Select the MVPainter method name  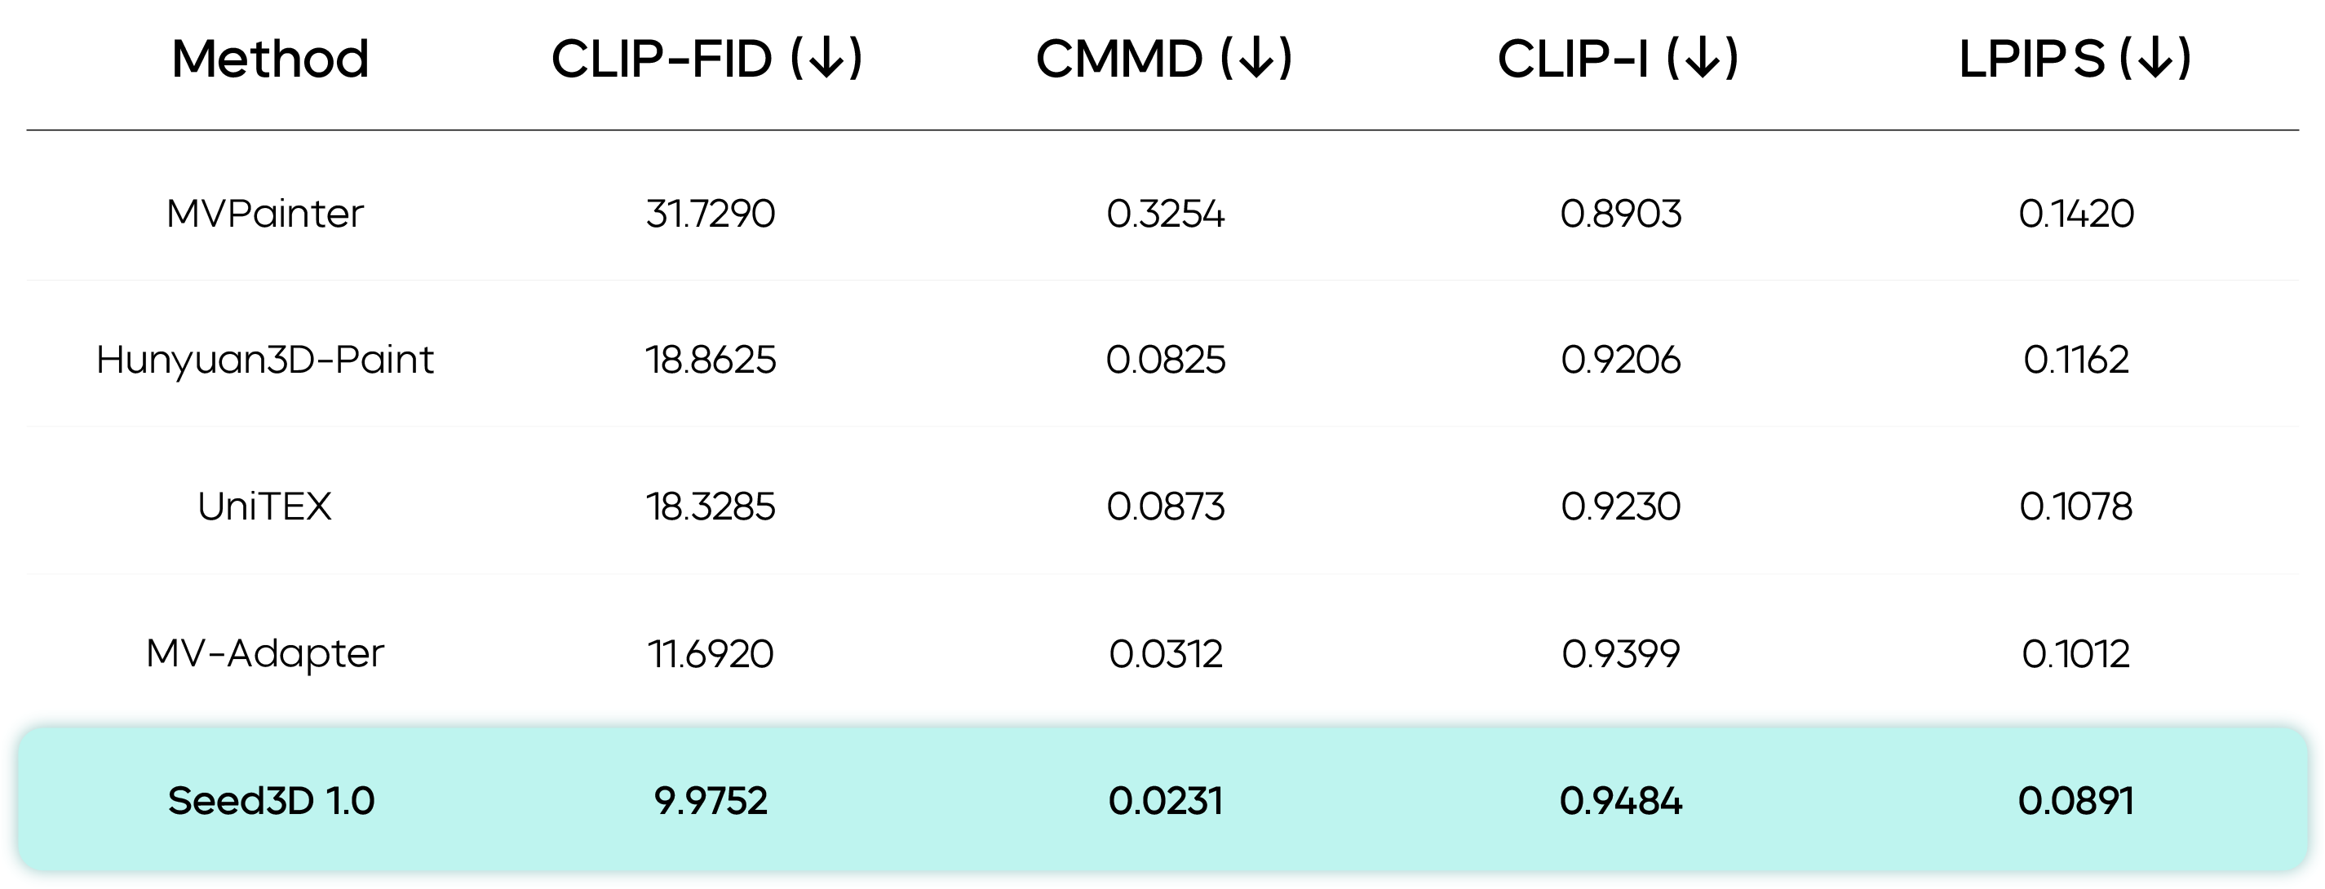265,214
